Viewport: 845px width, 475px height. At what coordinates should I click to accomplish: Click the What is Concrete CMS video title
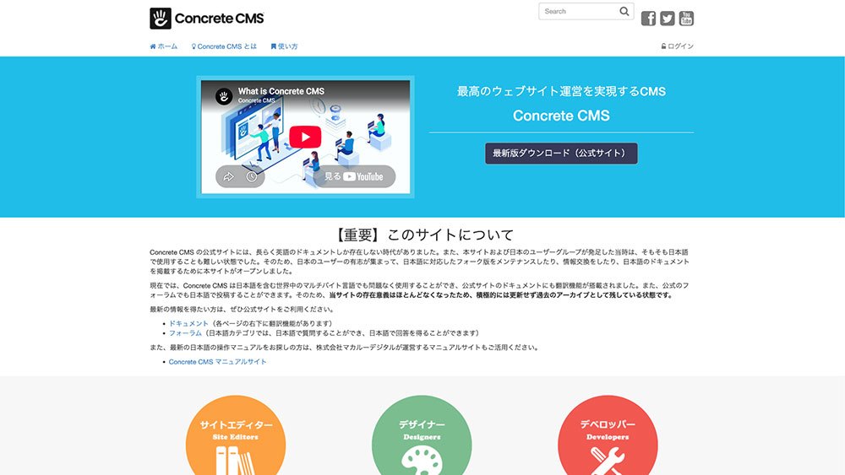click(281, 91)
